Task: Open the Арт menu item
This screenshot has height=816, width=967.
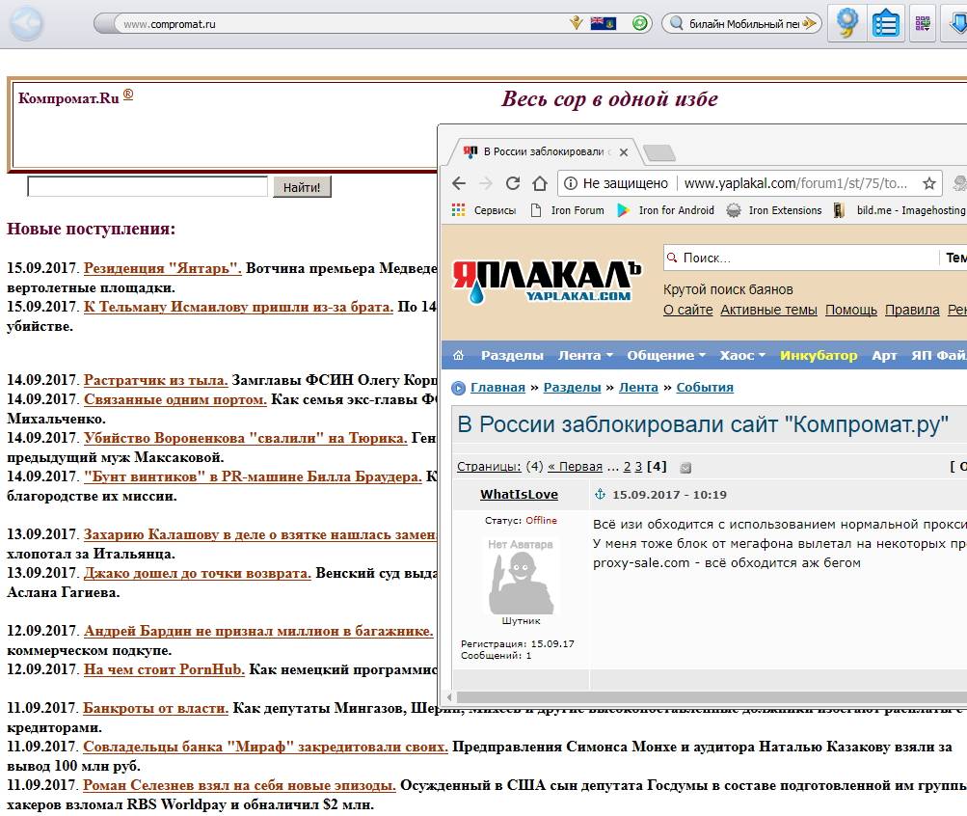Action: tap(884, 355)
